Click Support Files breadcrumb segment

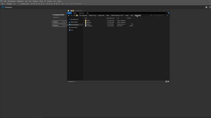[x=138, y=15]
